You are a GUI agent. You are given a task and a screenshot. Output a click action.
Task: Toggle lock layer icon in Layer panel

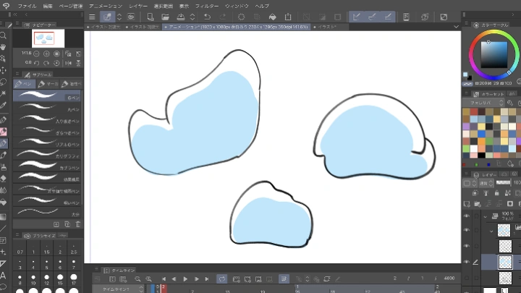(496, 193)
